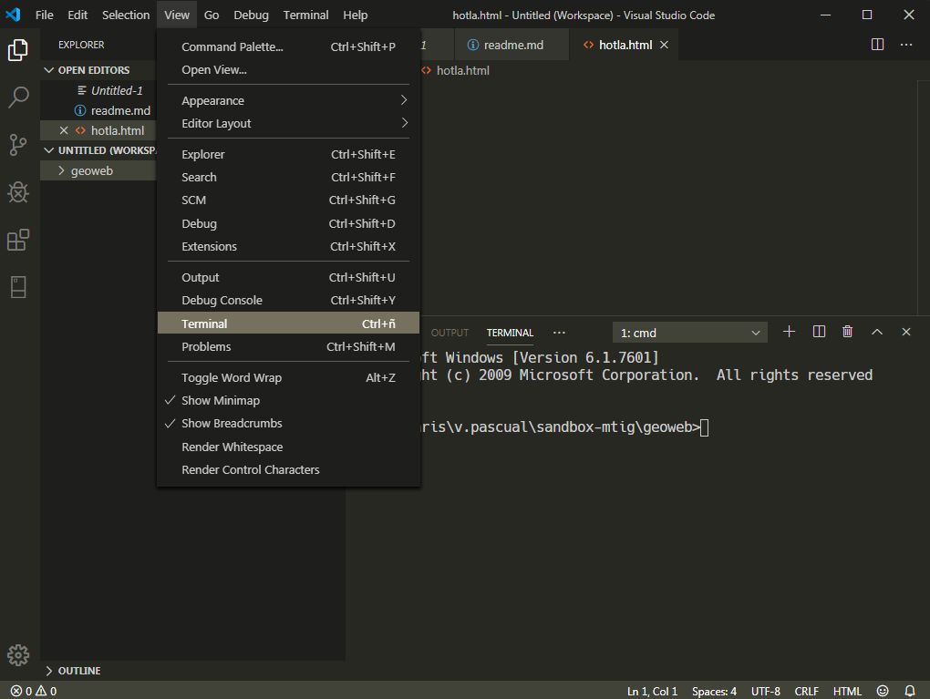Select Search in the View menu

coord(288,178)
